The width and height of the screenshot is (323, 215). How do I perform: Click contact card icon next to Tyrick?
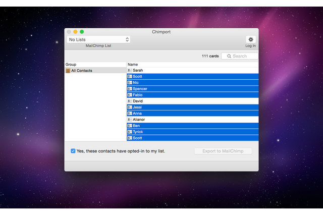click(130, 132)
